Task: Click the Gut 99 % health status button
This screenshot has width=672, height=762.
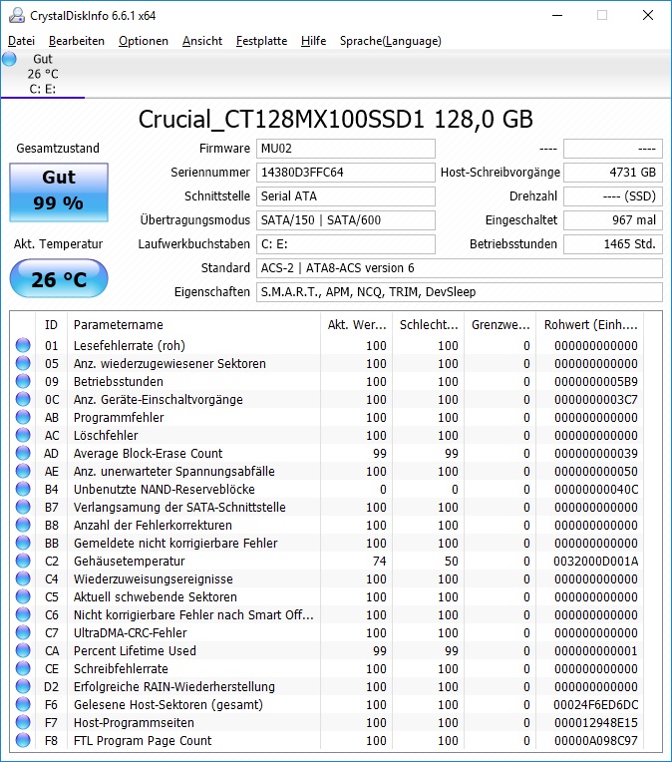Action: [x=59, y=191]
